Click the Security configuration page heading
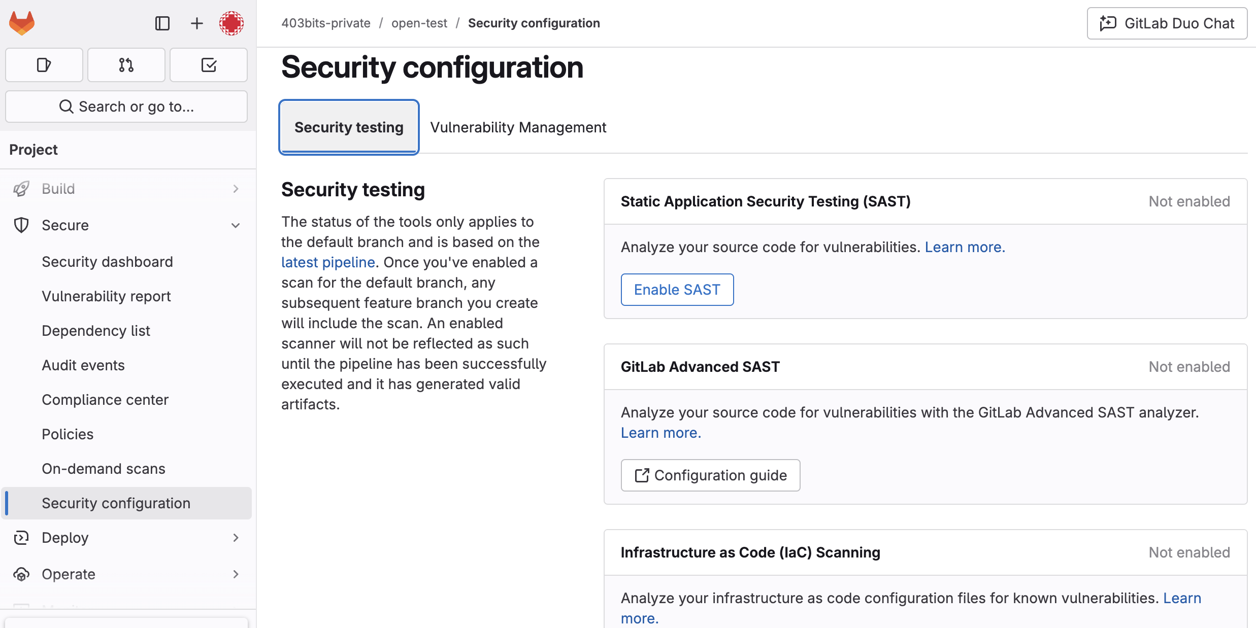 tap(433, 67)
